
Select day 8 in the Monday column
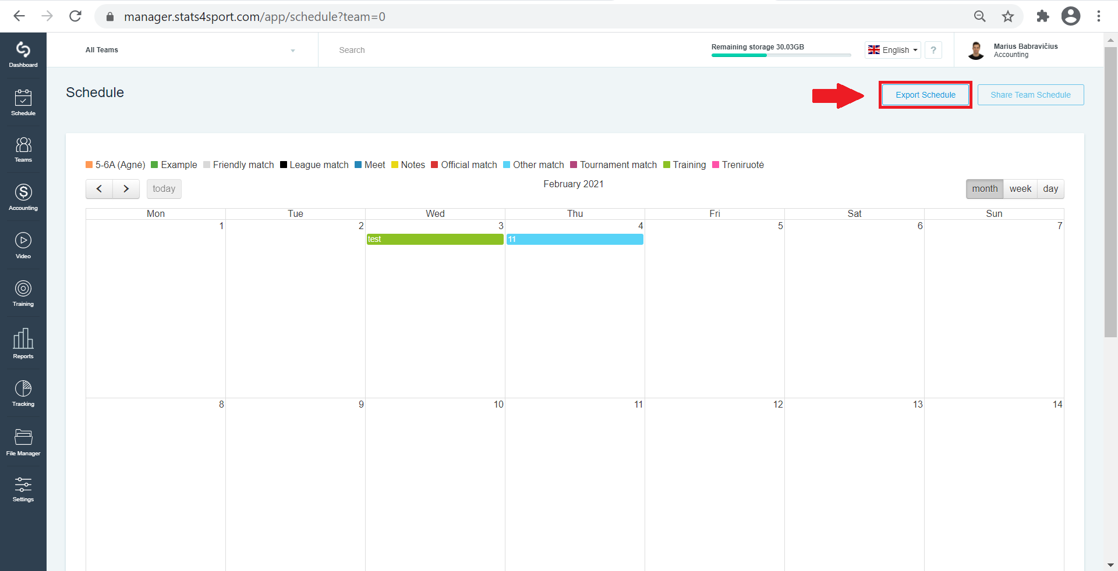click(x=221, y=404)
